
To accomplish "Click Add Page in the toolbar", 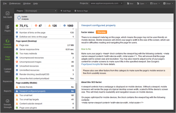I will click(66, 11).
